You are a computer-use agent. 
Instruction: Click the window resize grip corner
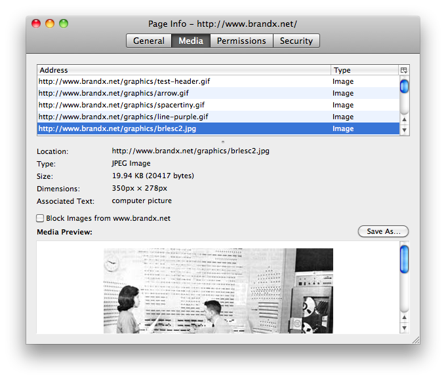[x=415, y=339]
